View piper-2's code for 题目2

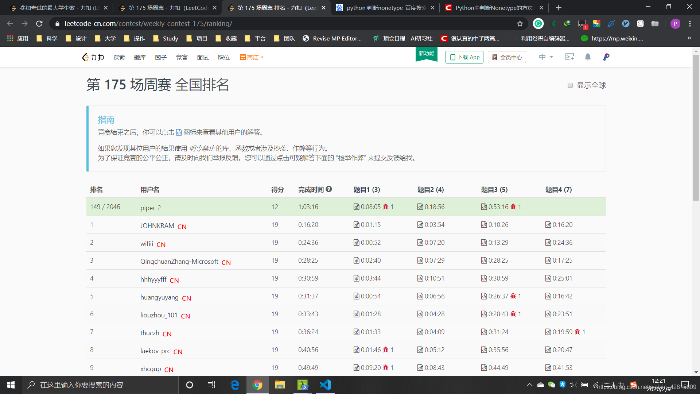(420, 207)
